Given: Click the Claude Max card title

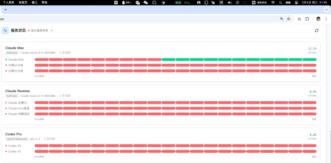Looking at the screenshot, I should 15,48.
